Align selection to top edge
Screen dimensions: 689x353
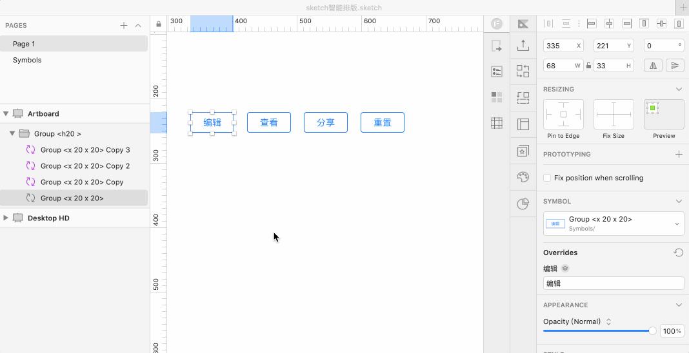click(x=644, y=24)
